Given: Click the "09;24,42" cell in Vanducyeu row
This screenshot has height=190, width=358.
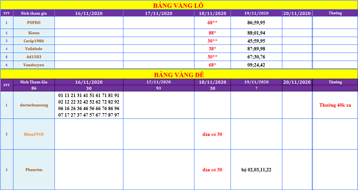Looking at the screenshot, I should [x=256, y=65].
